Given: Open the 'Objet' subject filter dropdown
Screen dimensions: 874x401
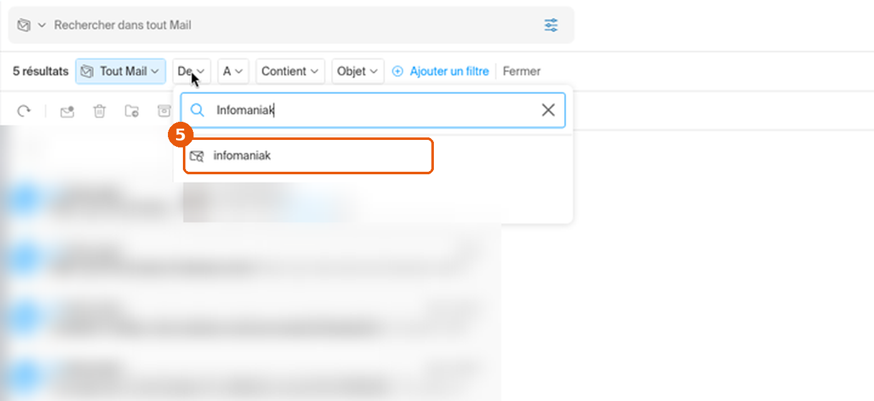Looking at the screenshot, I should [x=358, y=71].
